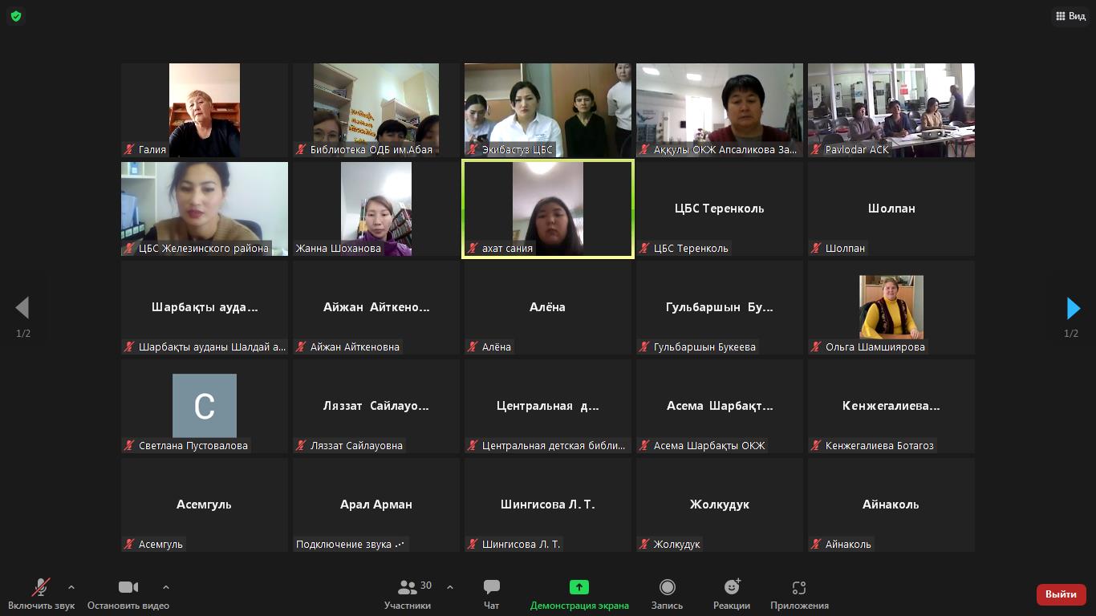Click the red Выйти leave button
Viewport: 1096px width, 616px height.
pyautogui.click(x=1061, y=594)
